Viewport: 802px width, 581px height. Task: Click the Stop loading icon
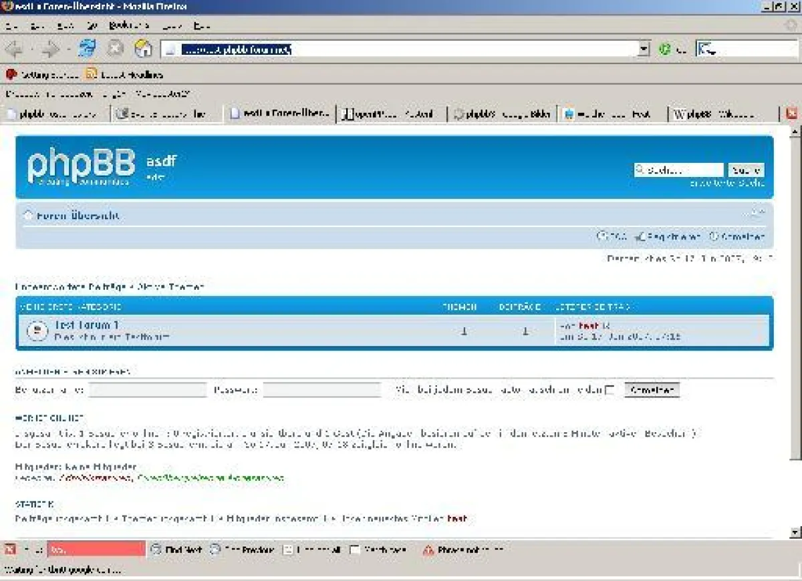pos(116,49)
